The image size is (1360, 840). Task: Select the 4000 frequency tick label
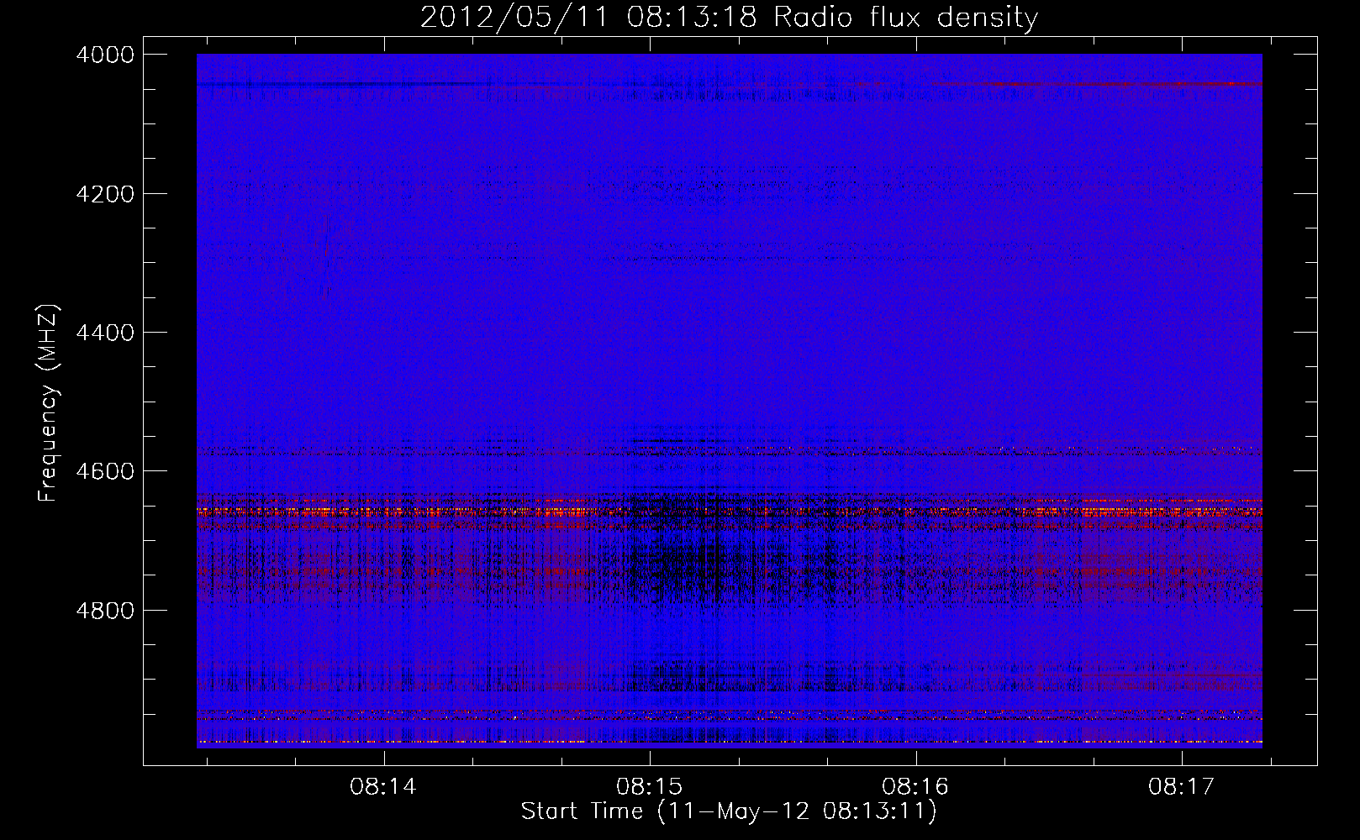(105, 55)
